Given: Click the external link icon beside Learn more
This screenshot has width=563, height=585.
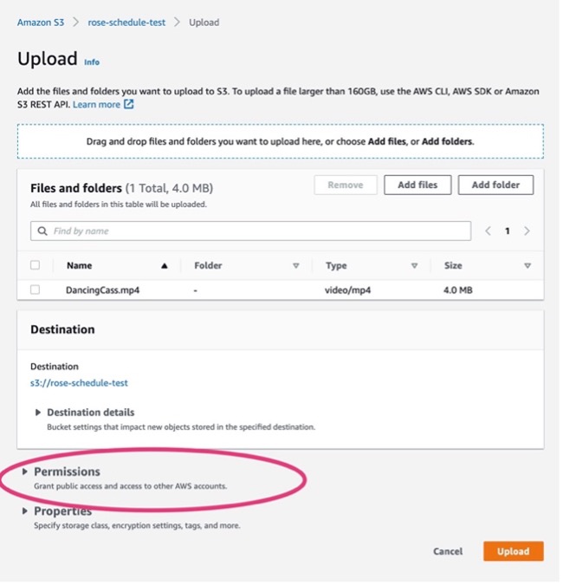Looking at the screenshot, I should [130, 105].
